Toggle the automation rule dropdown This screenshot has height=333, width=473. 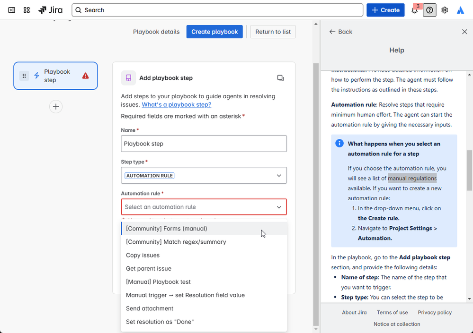tap(204, 207)
